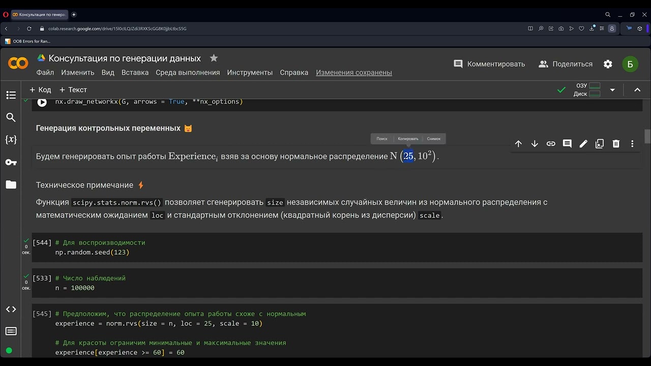Open the Среда выполнения menu
The width and height of the screenshot is (651, 366).
188,72
